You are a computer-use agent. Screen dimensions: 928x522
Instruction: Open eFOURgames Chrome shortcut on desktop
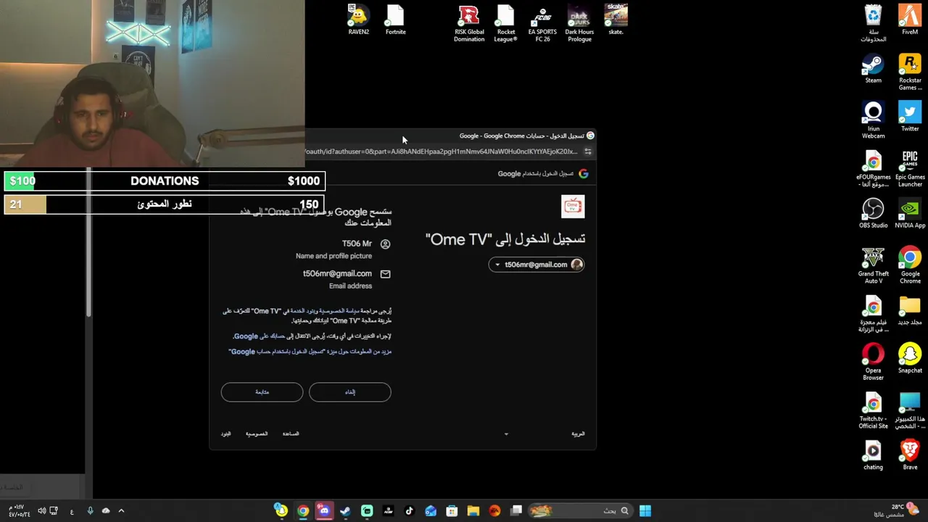point(873,169)
